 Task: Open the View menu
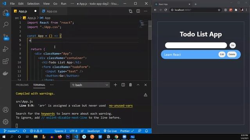(x=46, y=3)
